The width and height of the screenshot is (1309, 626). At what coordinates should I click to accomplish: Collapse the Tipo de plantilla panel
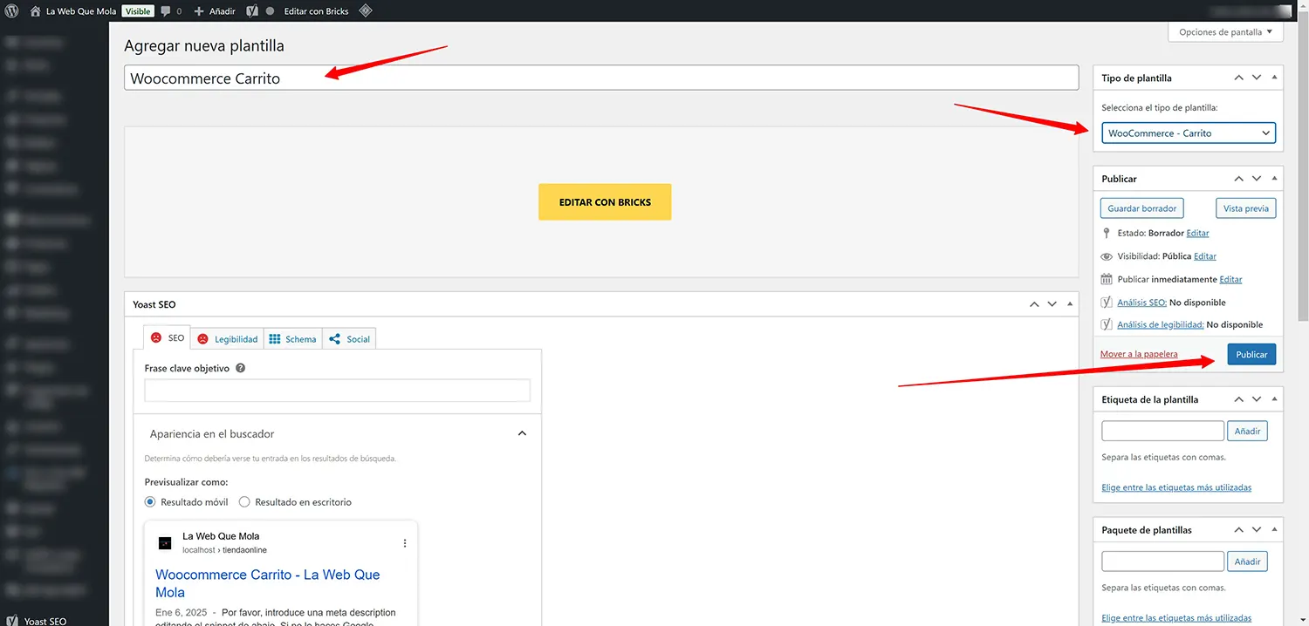pos(1274,78)
